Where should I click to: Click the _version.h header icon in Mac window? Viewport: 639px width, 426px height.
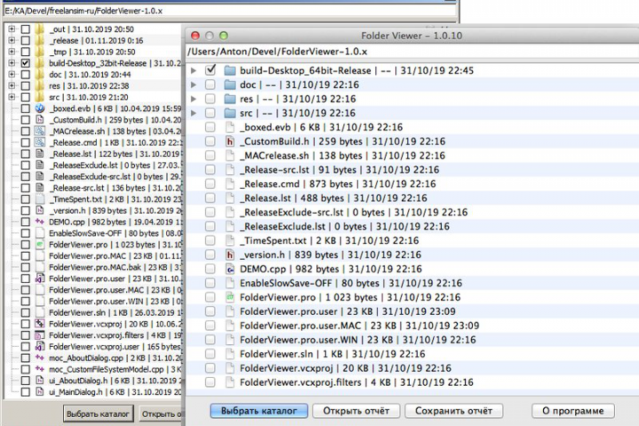(x=230, y=255)
